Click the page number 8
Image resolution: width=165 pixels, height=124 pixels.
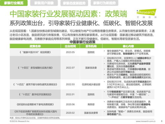162,121
